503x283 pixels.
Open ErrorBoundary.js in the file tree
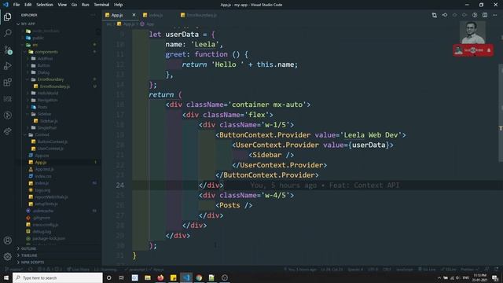[55, 86]
